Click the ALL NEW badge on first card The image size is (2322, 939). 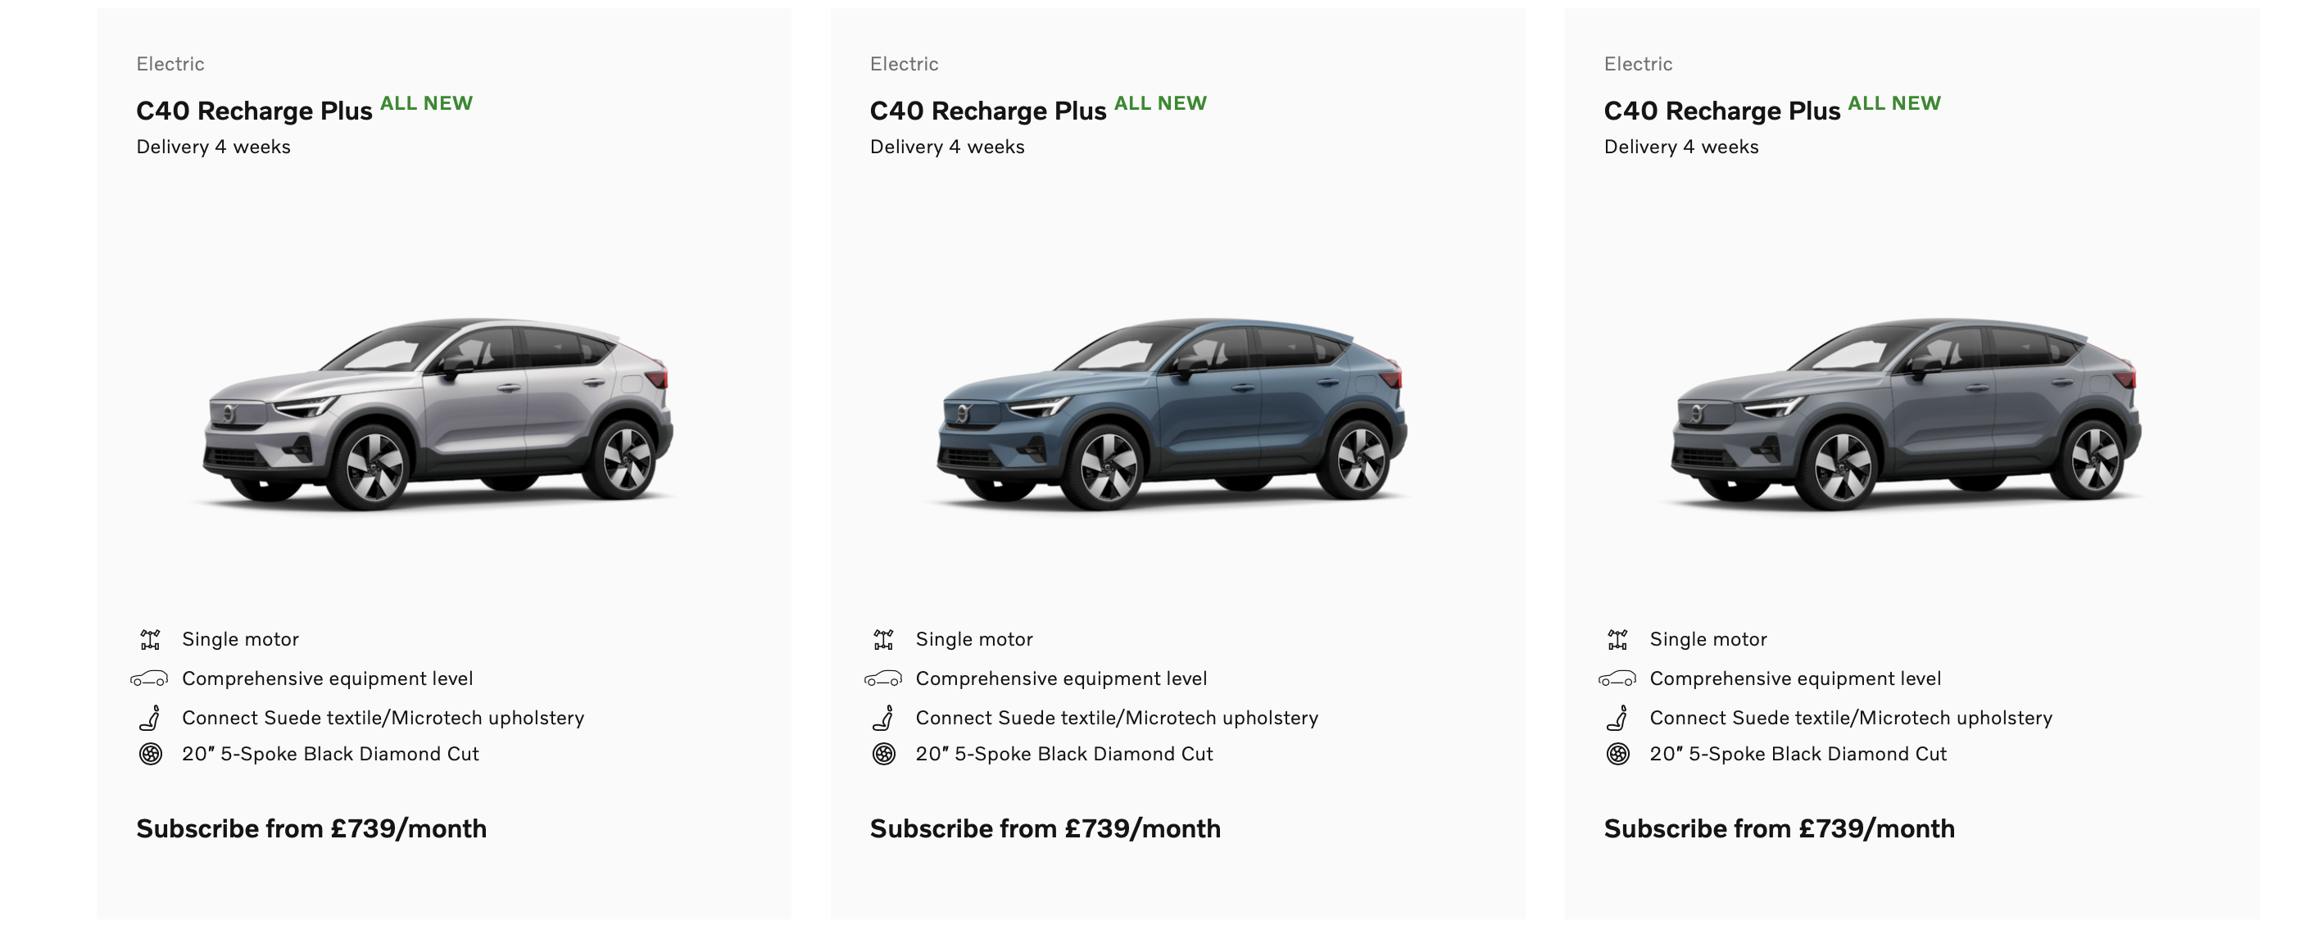(x=426, y=102)
